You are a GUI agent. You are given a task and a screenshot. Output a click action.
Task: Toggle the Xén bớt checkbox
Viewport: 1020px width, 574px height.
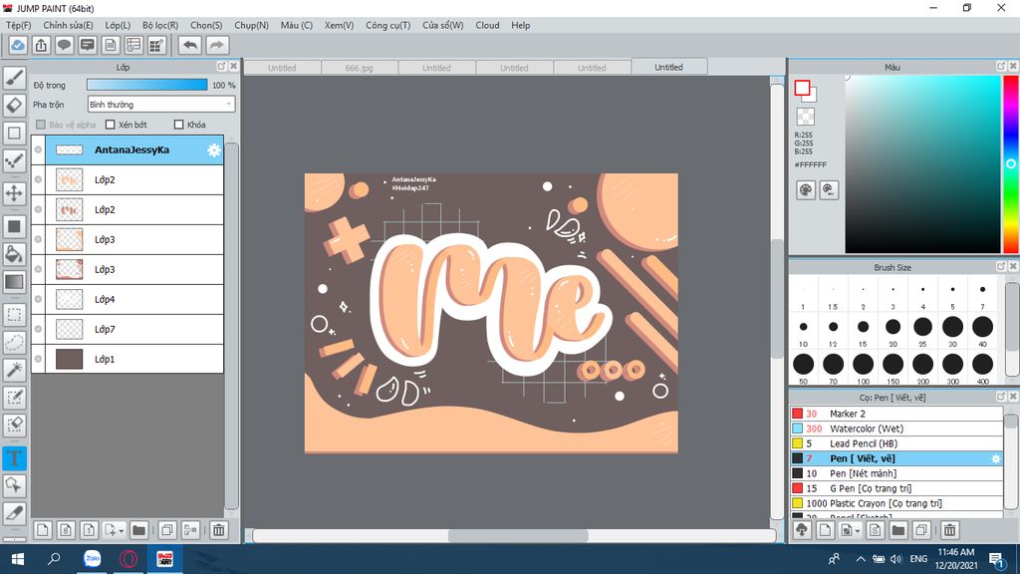point(110,125)
